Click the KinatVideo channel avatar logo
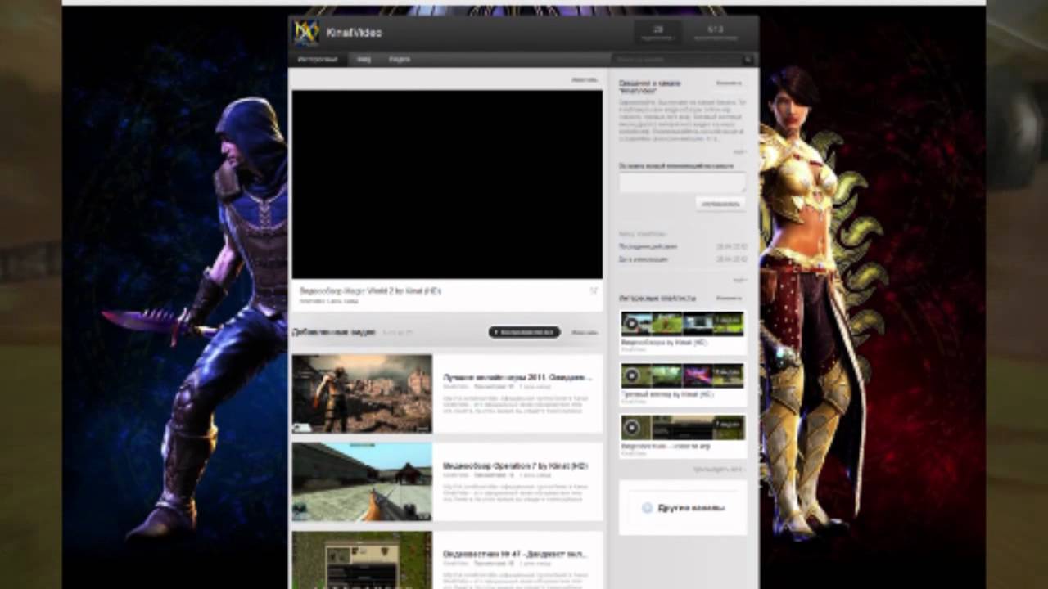Viewport: 1048px width, 589px height. click(x=306, y=33)
